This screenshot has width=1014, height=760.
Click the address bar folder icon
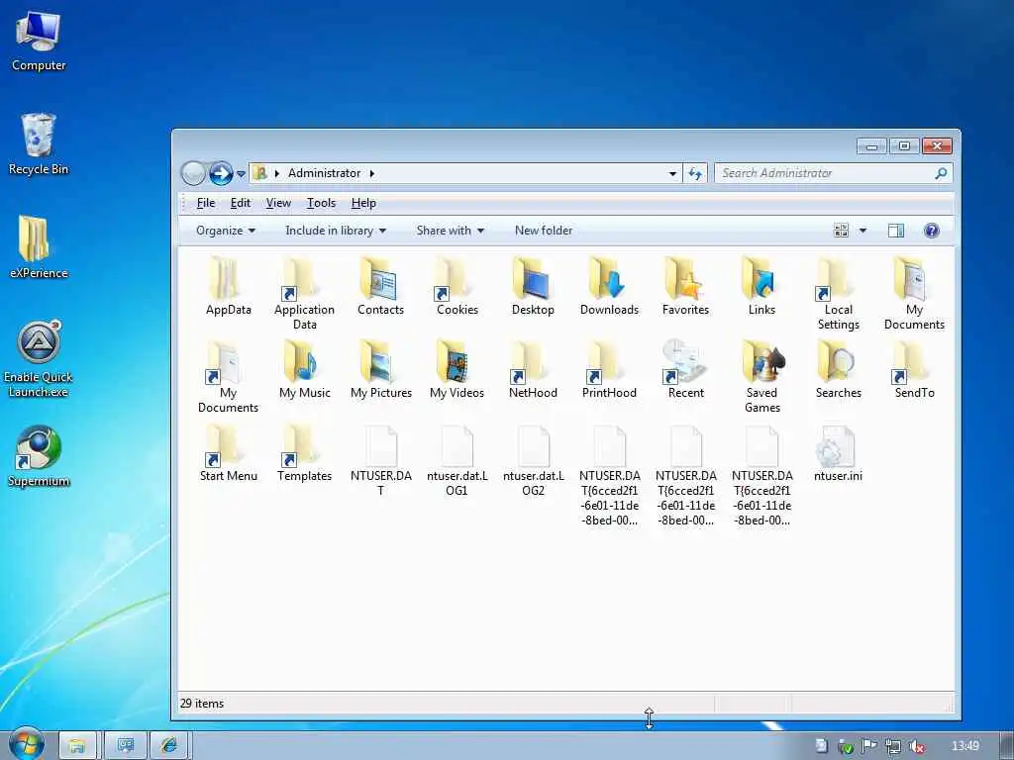260,173
